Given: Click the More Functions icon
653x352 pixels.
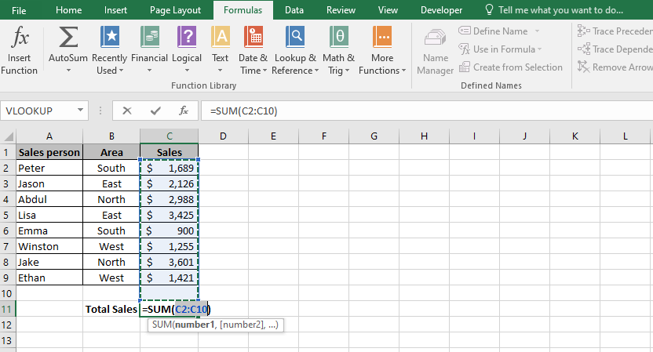Looking at the screenshot, I should [x=382, y=38].
